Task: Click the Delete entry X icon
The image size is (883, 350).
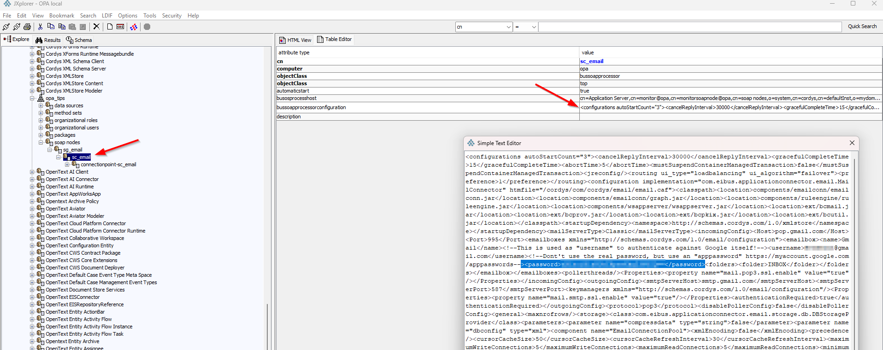Action: 96,27
